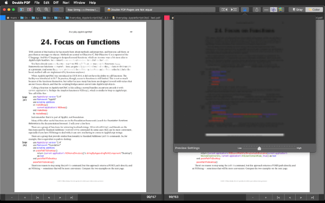Go to previous page in left pane
Viewport: 325px width, 203px height.
click(x=49, y=198)
